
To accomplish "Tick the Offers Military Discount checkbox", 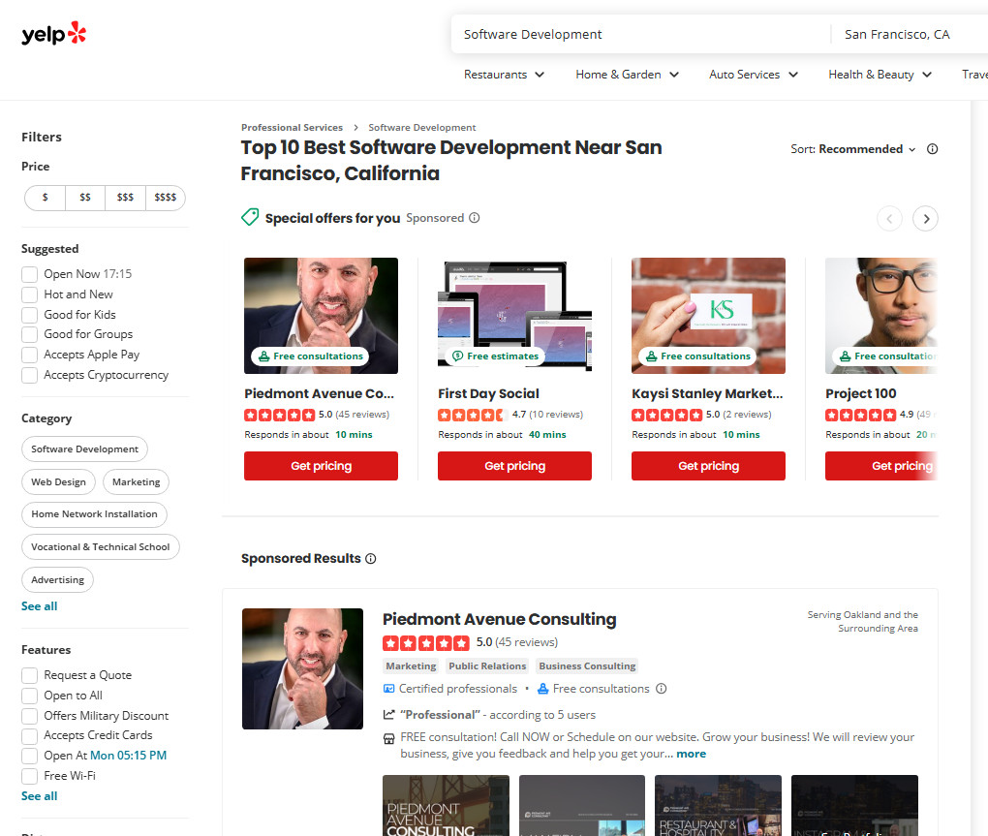I will (x=29, y=716).
